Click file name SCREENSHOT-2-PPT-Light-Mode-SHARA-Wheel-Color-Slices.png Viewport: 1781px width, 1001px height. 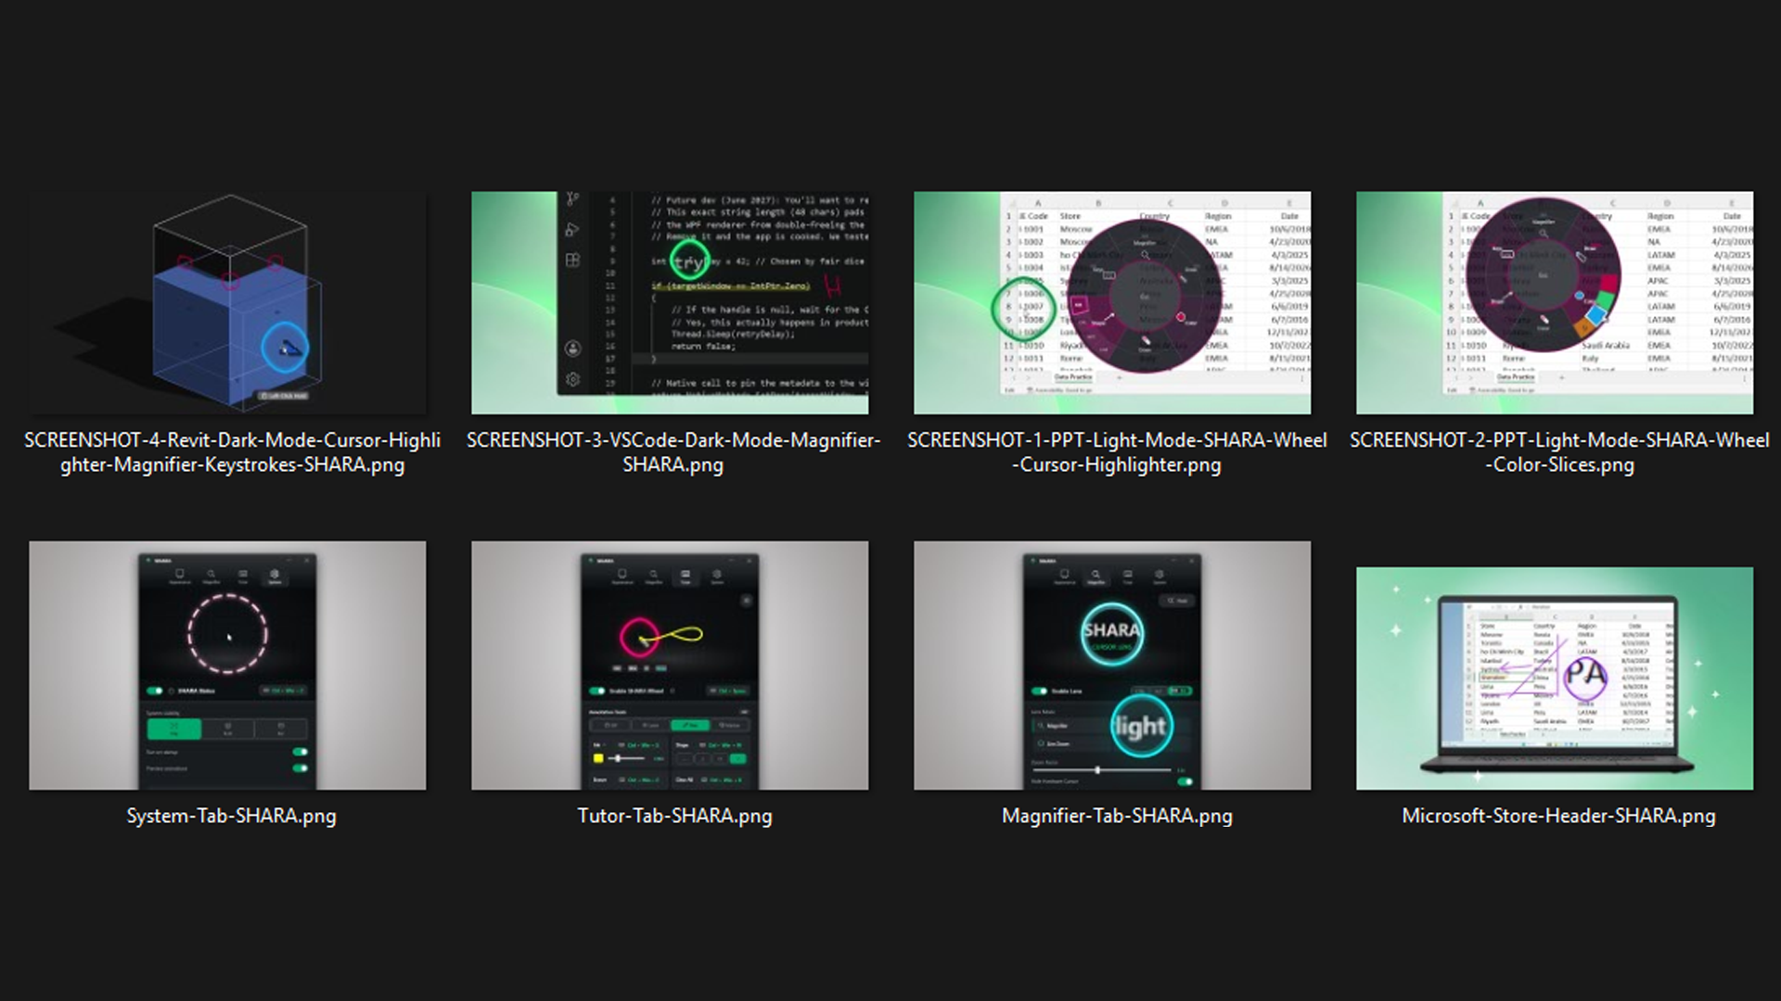tap(1559, 452)
